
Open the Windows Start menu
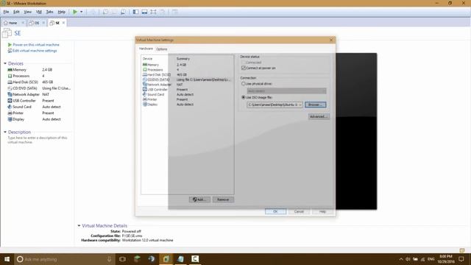(7, 259)
